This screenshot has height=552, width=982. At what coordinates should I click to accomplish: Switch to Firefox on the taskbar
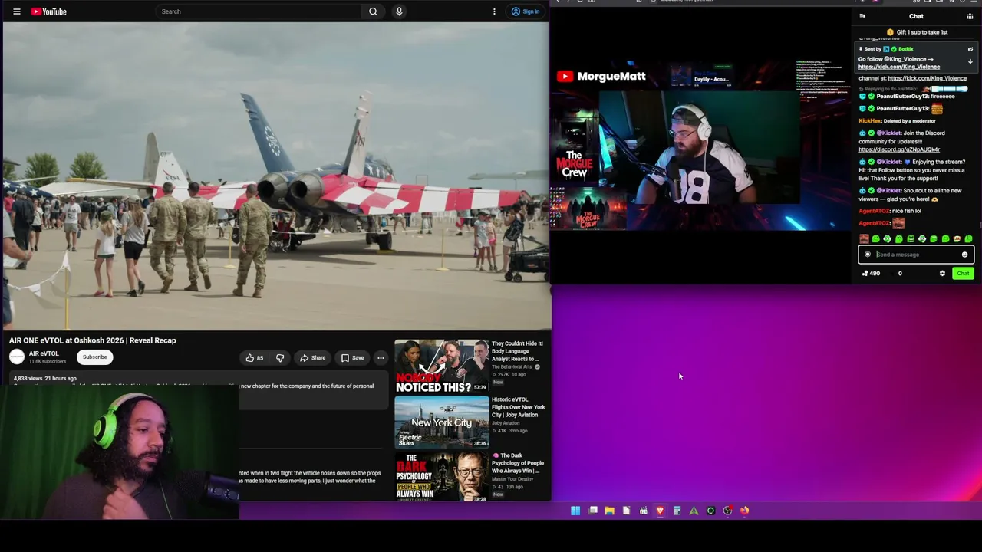click(744, 511)
